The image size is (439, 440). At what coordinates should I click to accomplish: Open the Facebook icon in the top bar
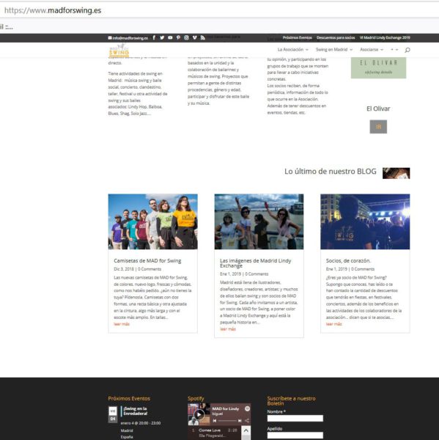point(154,37)
